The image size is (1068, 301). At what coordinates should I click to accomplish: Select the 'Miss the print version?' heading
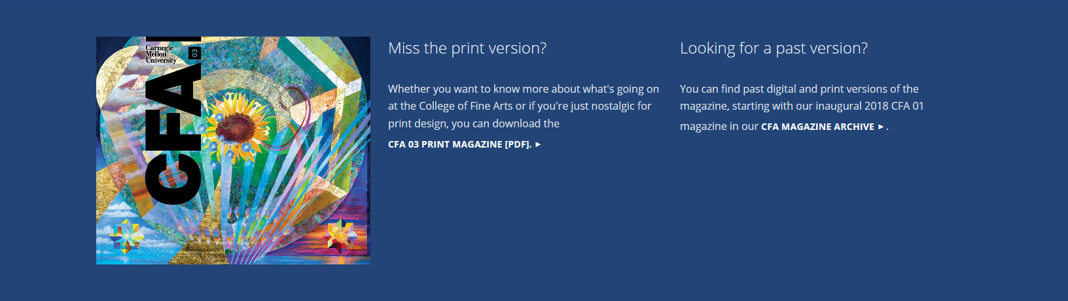(467, 48)
